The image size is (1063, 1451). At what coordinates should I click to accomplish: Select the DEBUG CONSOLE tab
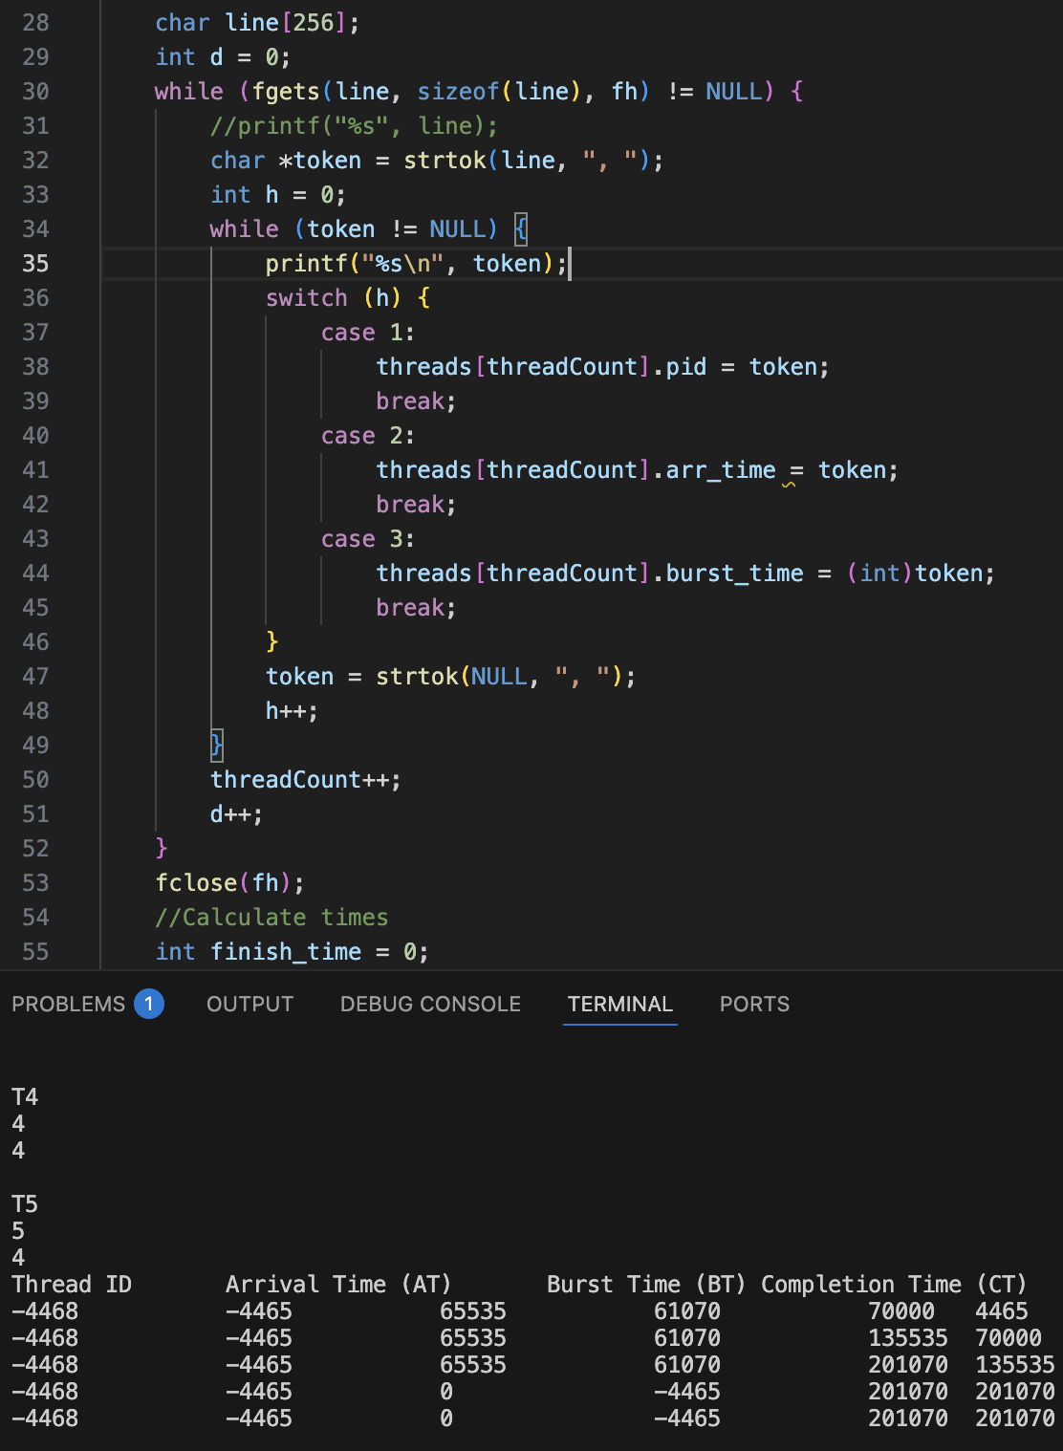click(x=429, y=1004)
